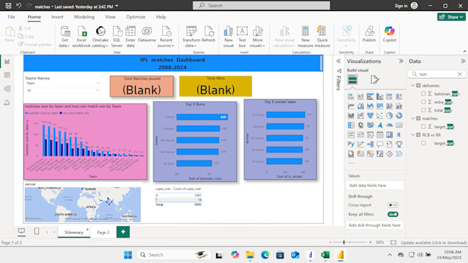The height and width of the screenshot is (263, 468).
Task: Switch to the Insert ribbon tab
Action: pos(57,17)
